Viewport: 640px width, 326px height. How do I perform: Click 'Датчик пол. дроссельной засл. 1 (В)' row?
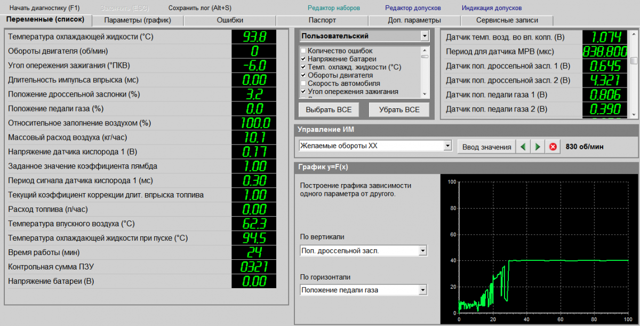pyautogui.click(x=535, y=66)
